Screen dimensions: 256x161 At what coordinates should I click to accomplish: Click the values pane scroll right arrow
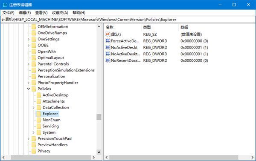pos(253,158)
